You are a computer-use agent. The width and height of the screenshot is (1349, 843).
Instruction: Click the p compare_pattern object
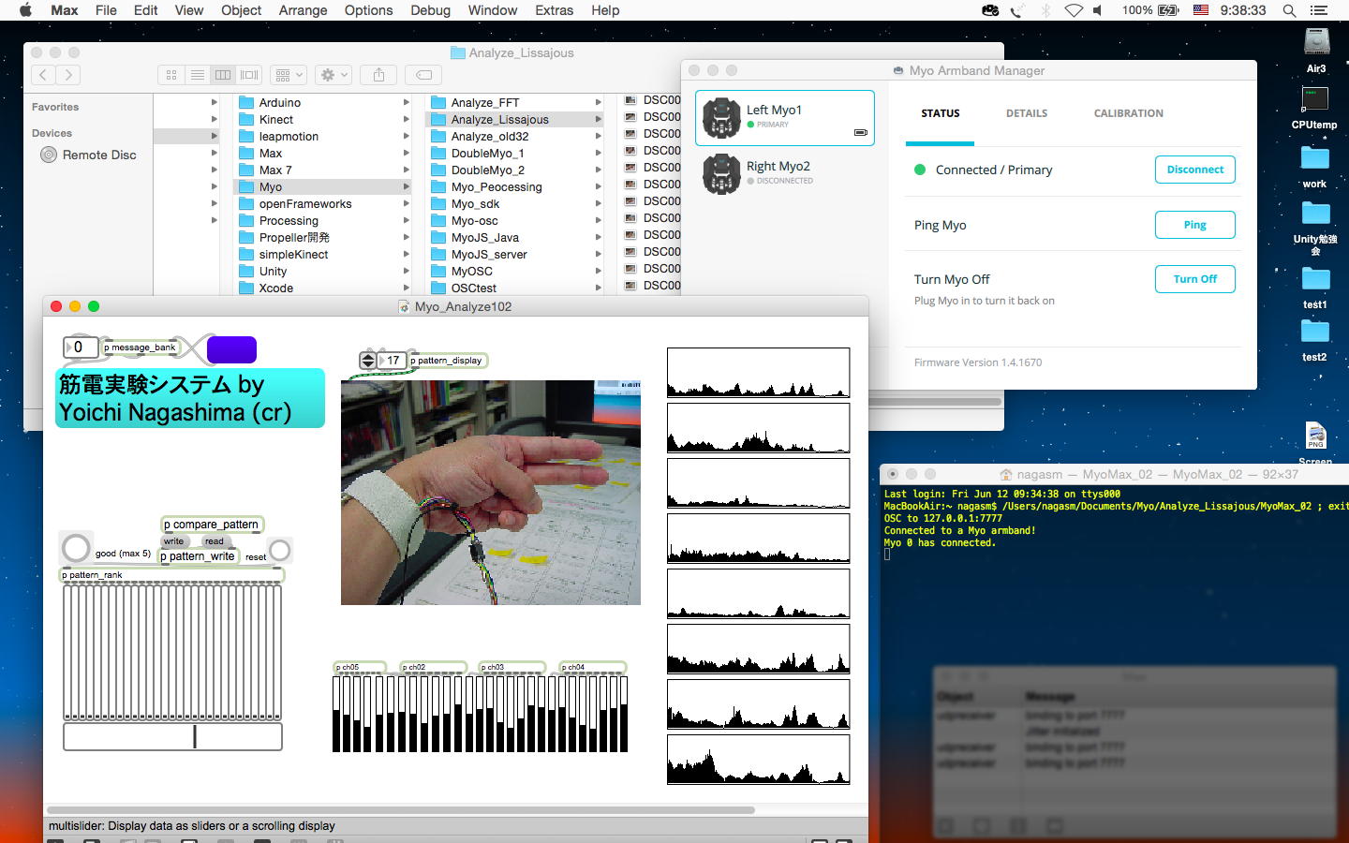pyautogui.click(x=212, y=525)
